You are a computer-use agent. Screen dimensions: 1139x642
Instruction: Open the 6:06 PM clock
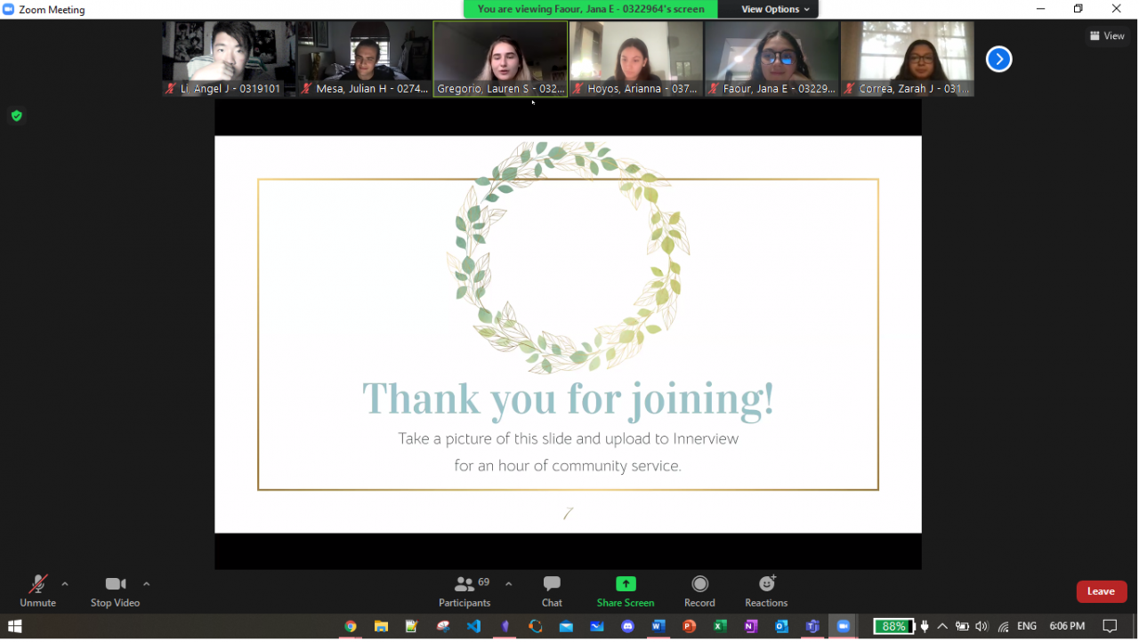(1067, 627)
